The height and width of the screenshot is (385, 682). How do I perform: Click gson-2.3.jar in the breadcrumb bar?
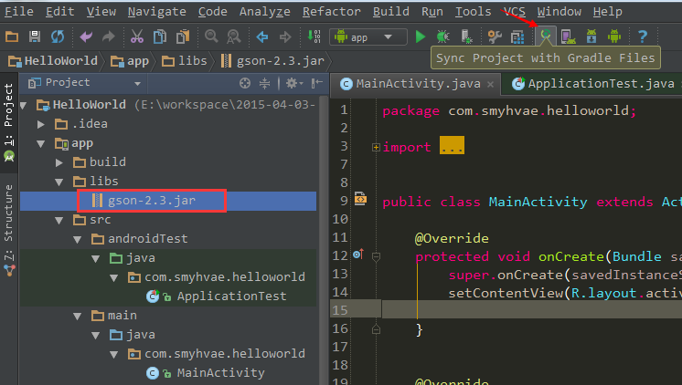pos(272,61)
